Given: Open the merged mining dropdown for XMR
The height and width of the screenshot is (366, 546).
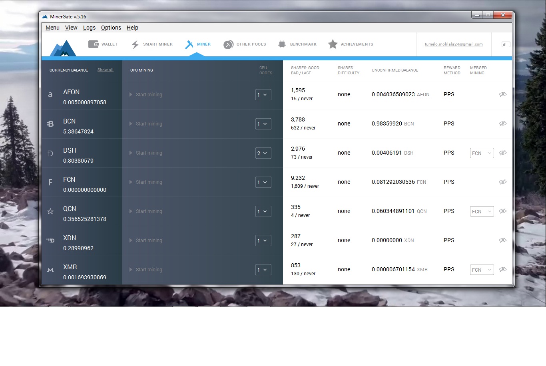Looking at the screenshot, I should coord(482,270).
